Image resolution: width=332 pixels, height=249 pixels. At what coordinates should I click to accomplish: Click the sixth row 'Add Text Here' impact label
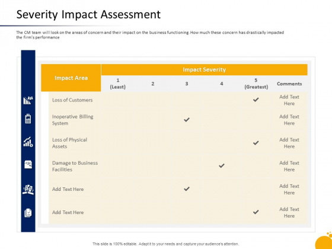tap(68, 212)
